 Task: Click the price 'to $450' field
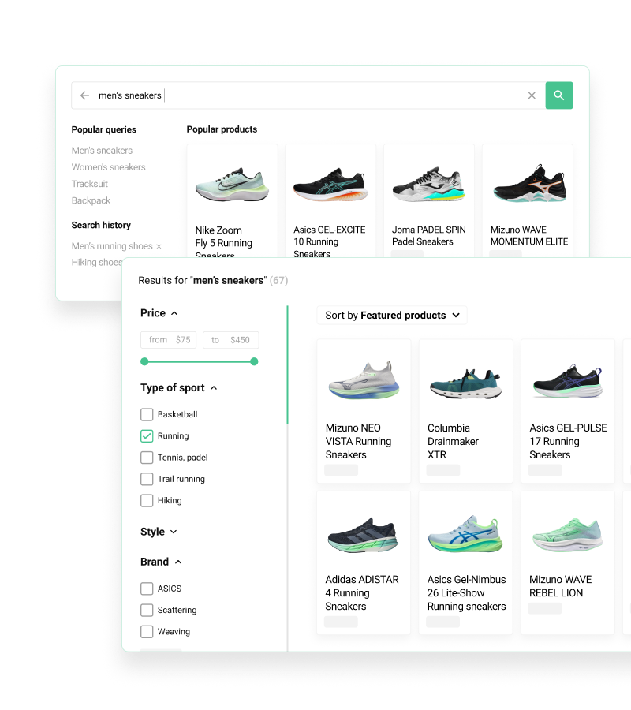(231, 340)
